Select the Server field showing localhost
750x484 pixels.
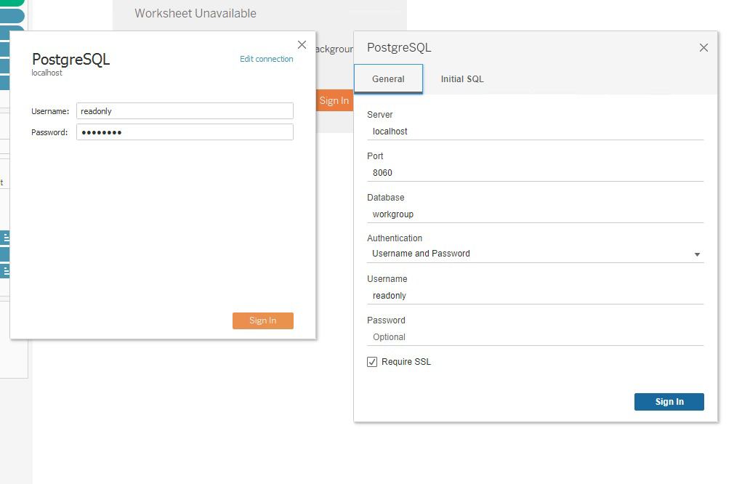click(535, 132)
